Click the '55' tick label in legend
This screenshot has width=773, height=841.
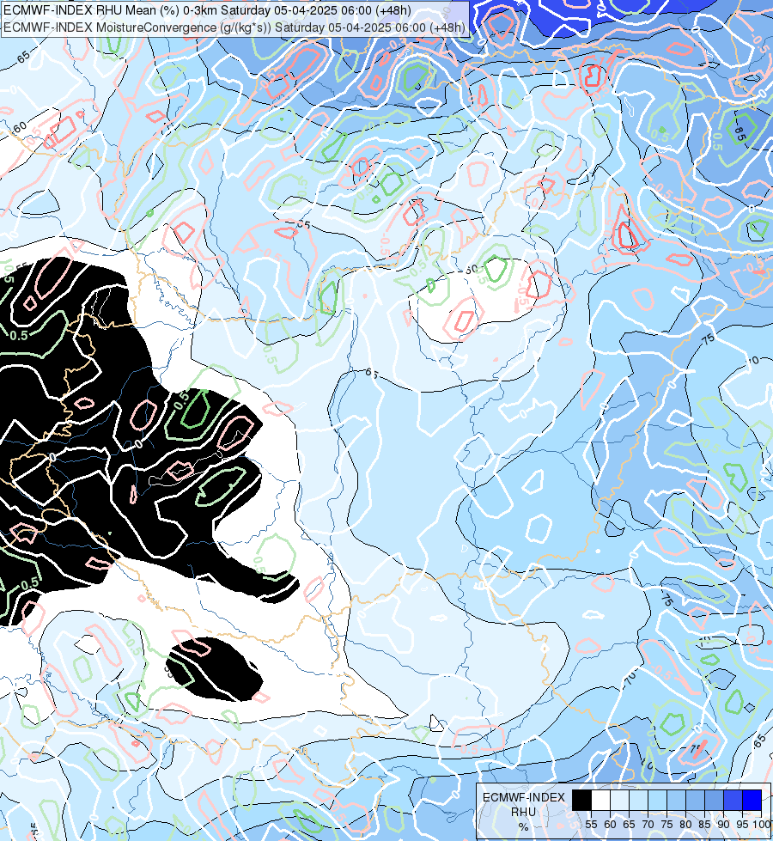pos(591,825)
